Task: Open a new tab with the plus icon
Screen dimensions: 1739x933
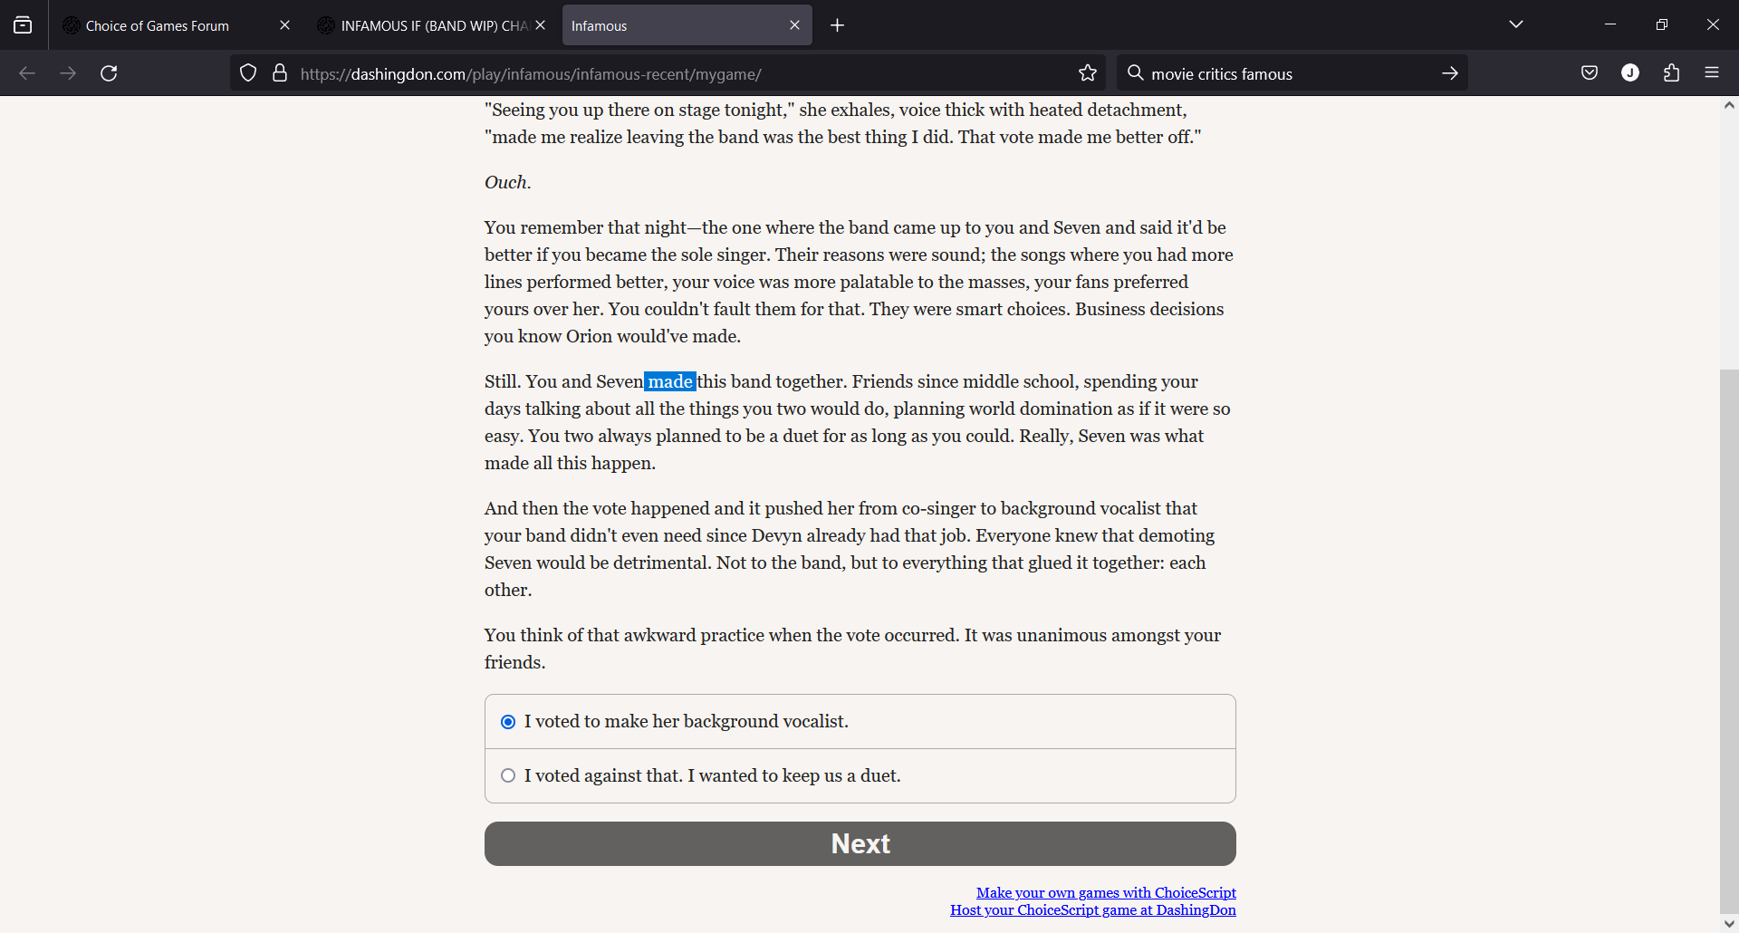Action: pos(838,25)
